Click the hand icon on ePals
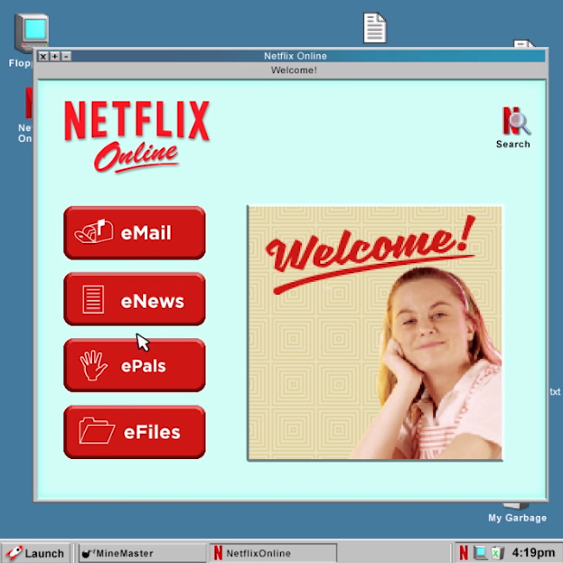 pos(93,365)
